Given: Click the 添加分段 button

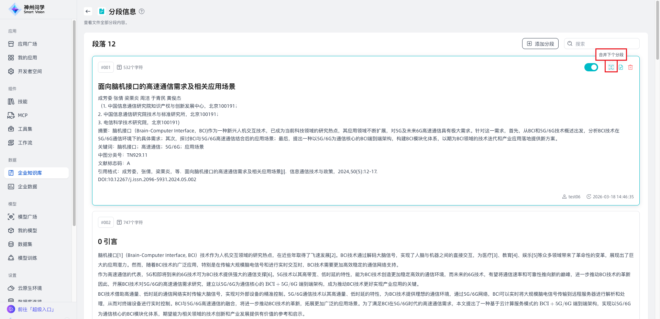Looking at the screenshot, I should (x=540, y=44).
